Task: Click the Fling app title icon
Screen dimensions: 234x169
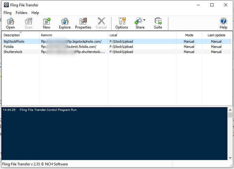Action: [x=6, y=5]
